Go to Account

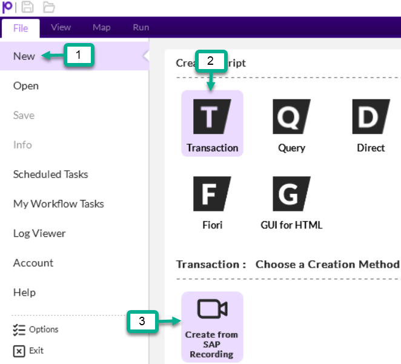[33, 263]
